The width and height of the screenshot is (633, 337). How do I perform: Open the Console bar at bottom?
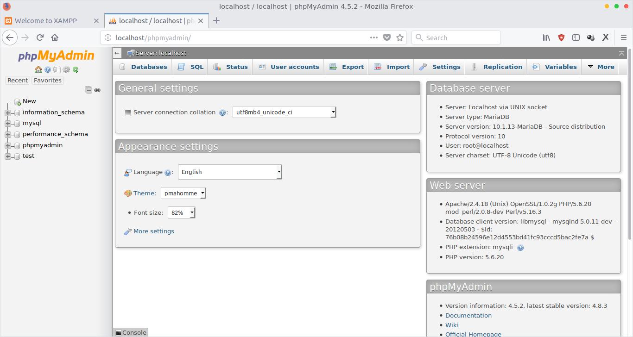[131, 332]
